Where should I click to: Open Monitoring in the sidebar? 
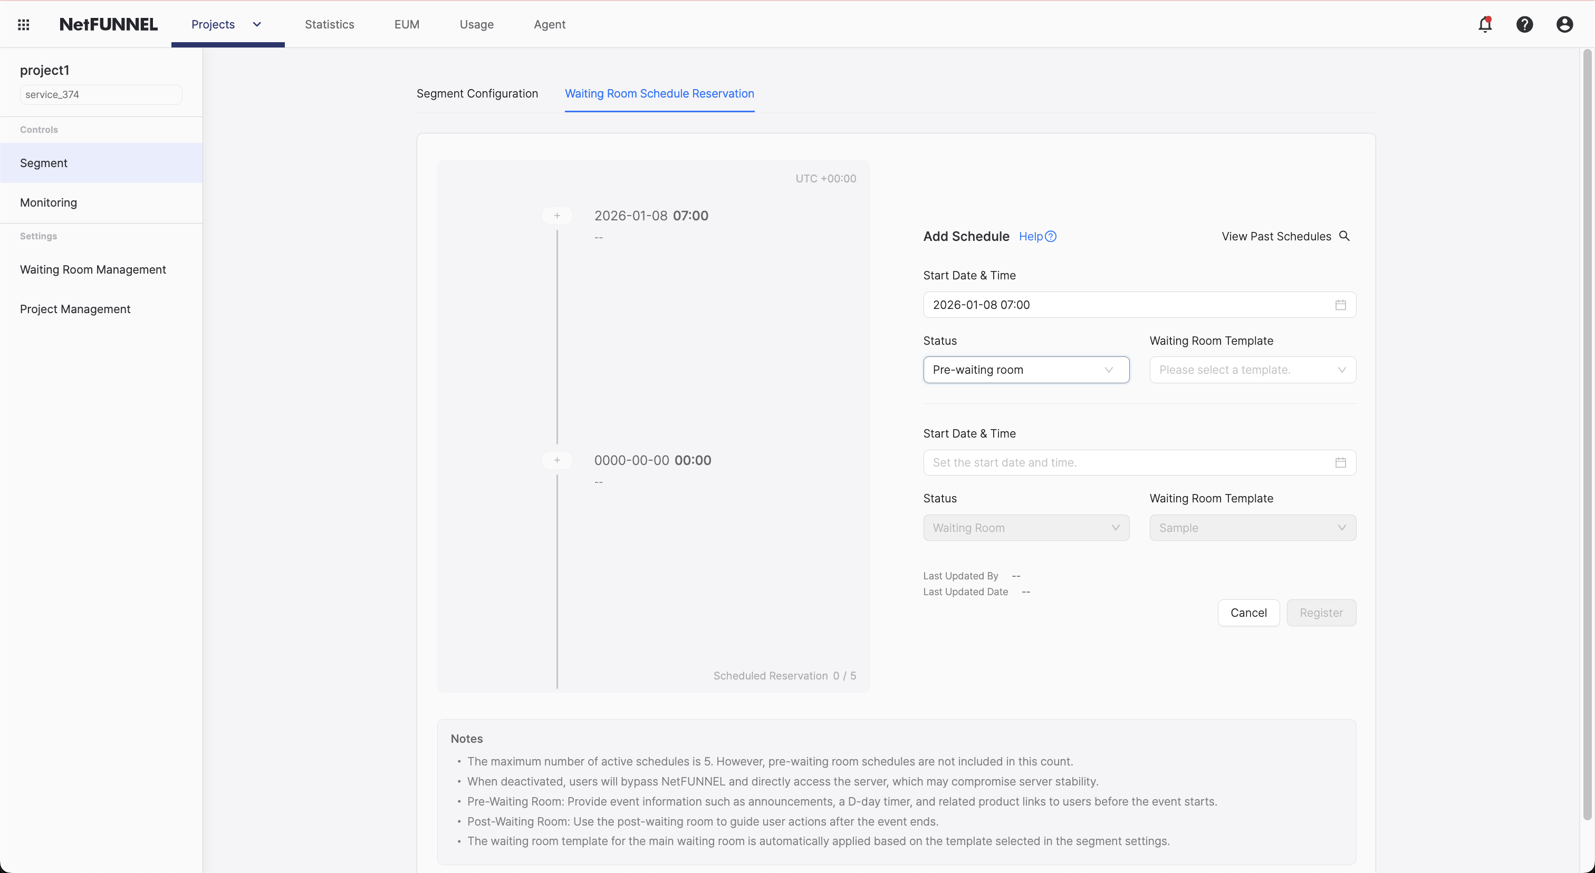click(49, 203)
